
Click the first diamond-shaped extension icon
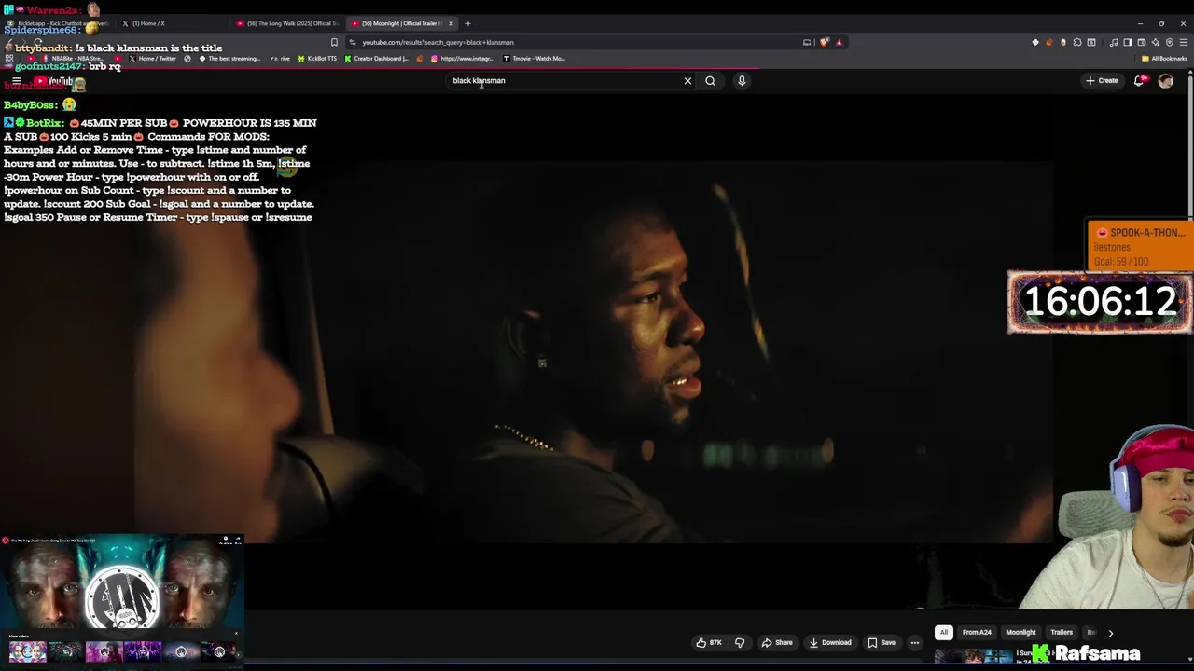1034,42
